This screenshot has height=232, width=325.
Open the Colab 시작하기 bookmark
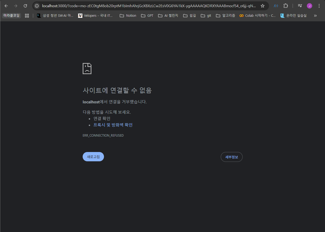pos(258,16)
